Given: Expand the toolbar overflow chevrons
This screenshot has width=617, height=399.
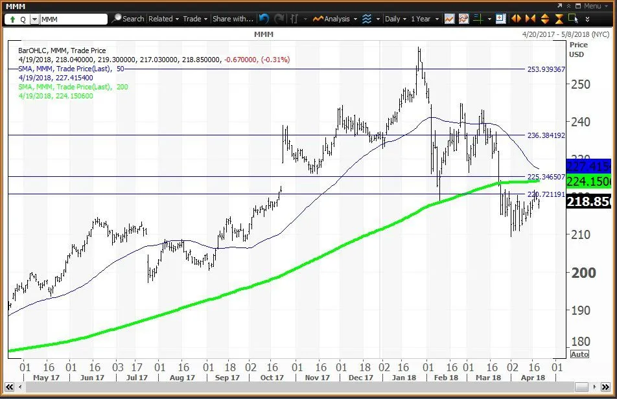Looking at the screenshot, I should tap(587, 19).
